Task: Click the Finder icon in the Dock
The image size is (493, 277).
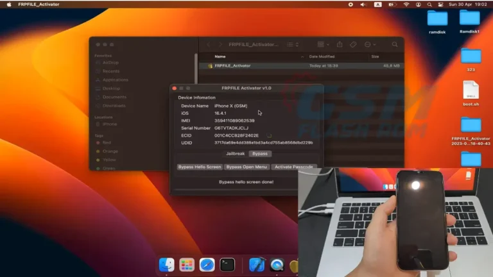Action: click(x=166, y=264)
